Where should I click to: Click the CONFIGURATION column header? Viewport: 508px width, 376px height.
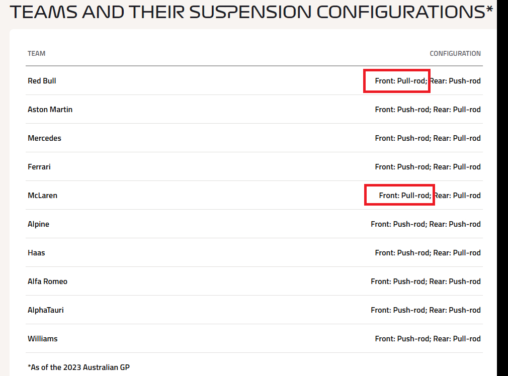455,53
